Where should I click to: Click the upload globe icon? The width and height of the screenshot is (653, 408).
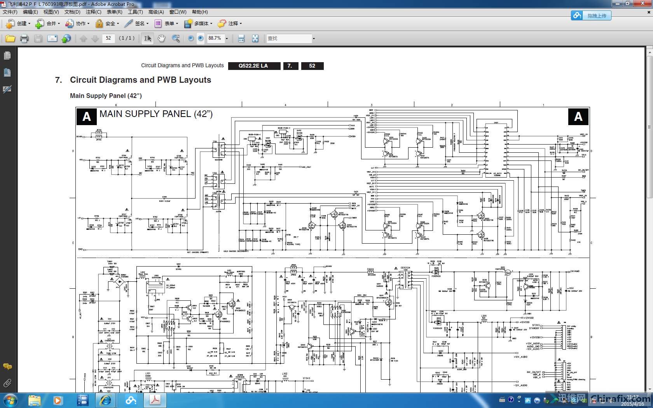point(66,38)
